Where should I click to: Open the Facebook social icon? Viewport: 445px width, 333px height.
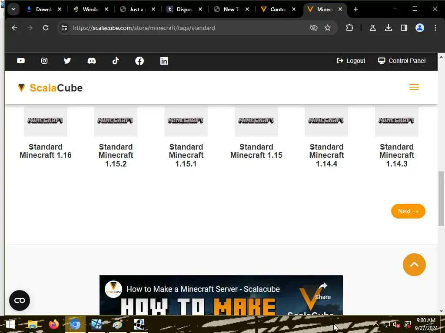[x=139, y=61]
